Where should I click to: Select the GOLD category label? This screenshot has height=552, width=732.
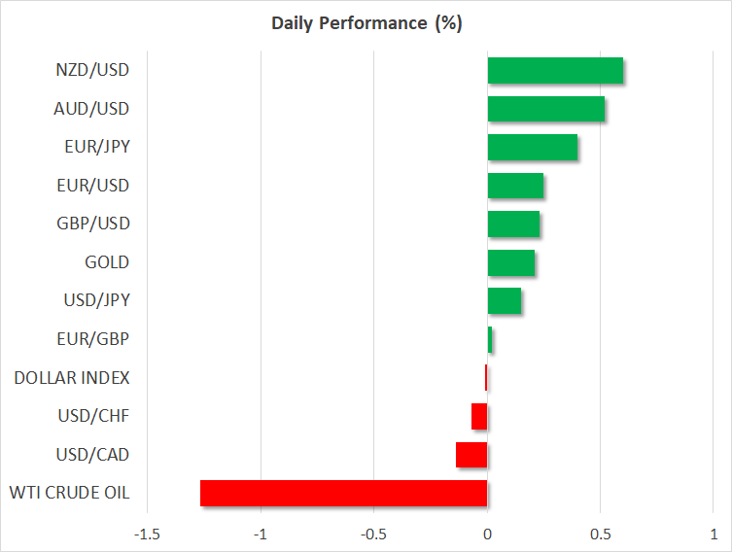pos(107,262)
